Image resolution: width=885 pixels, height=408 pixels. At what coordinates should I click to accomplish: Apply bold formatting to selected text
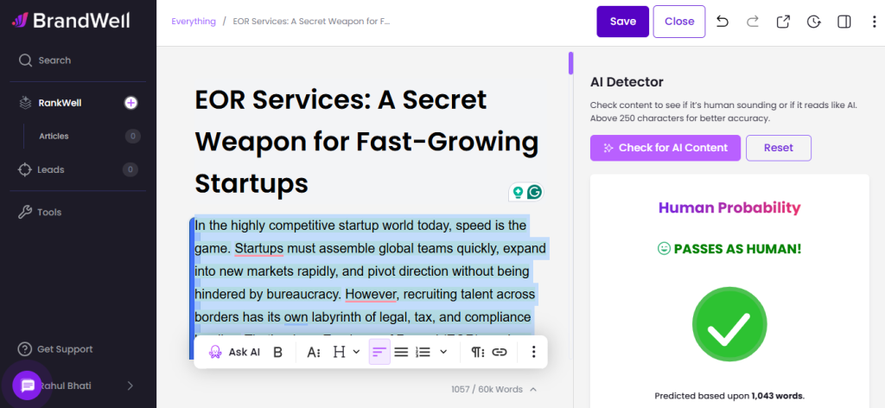[277, 352]
